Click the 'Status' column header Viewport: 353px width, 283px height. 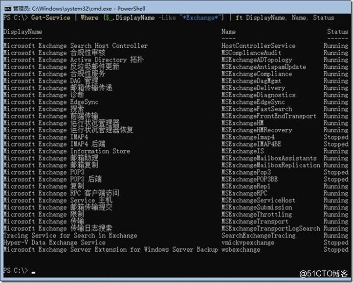[337, 32]
